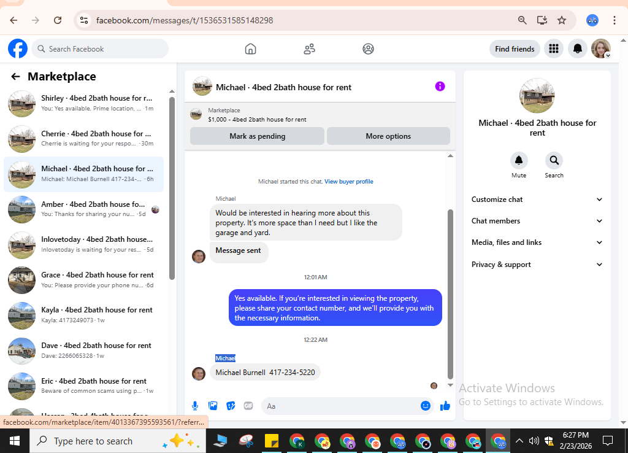This screenshot has height=453, width=628.
Task: Click the conversation list scrollbar
Action: [172, 188]
